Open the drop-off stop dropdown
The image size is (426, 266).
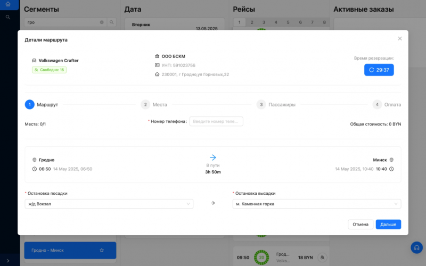click(x=316, y=204)
